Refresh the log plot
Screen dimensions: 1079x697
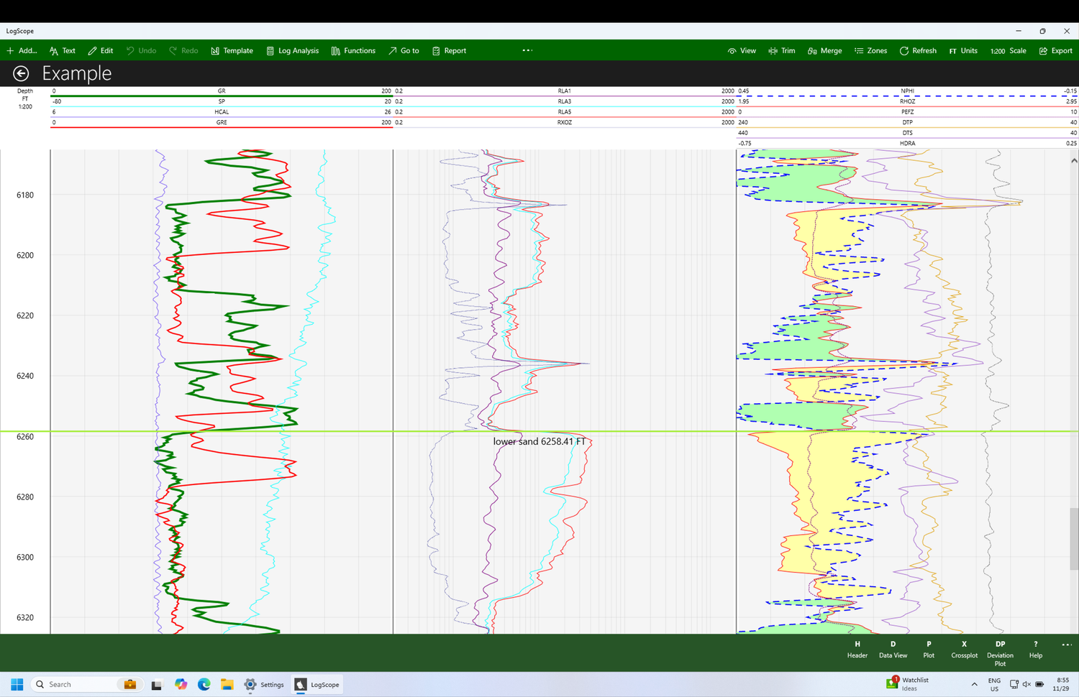(918, 51)
